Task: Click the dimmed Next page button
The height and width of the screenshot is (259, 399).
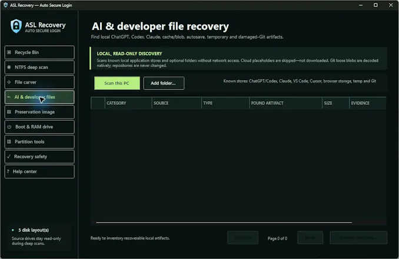Action: coord(310,238)
